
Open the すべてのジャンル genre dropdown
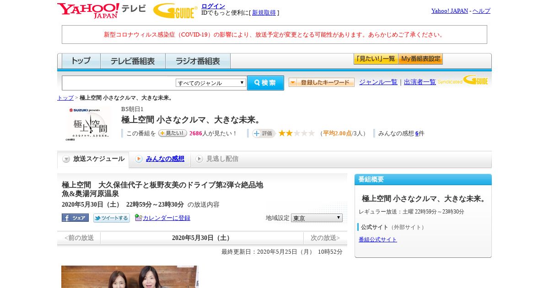click(211, 83)
